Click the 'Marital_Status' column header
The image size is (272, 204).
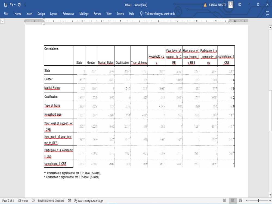pyautogui.click(x=106, y=63)
